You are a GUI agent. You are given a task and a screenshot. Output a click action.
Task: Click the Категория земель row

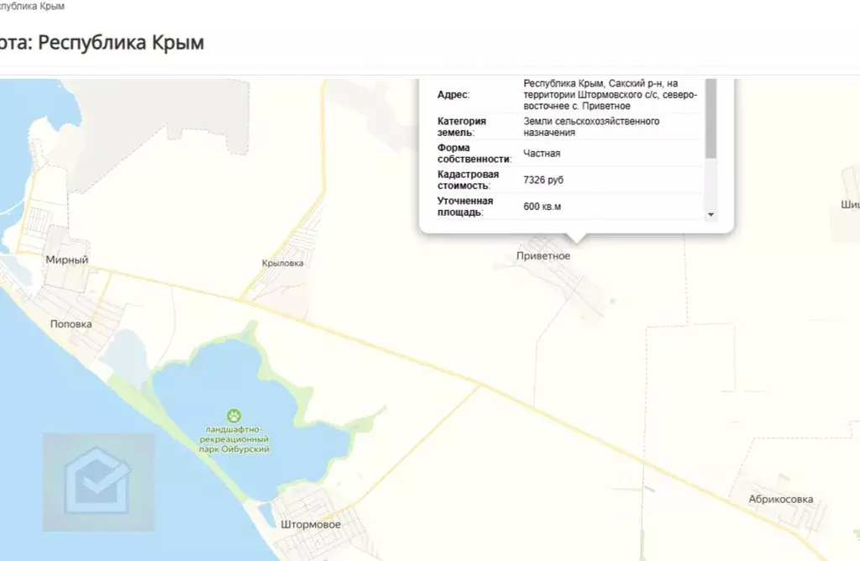pos(569,127)
